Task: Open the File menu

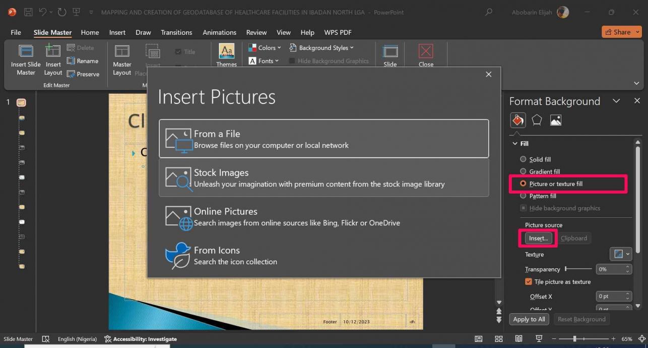Action: [16, 32]
